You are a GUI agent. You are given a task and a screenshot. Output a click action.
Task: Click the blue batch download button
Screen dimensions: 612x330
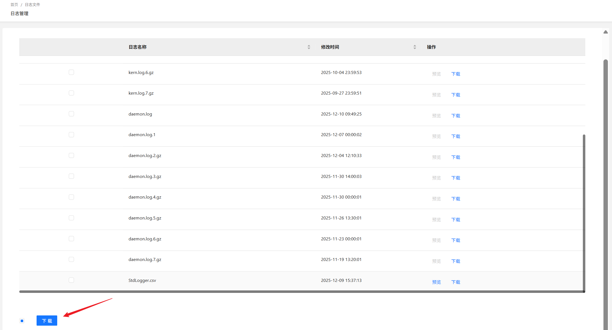[x=47, y=321]
